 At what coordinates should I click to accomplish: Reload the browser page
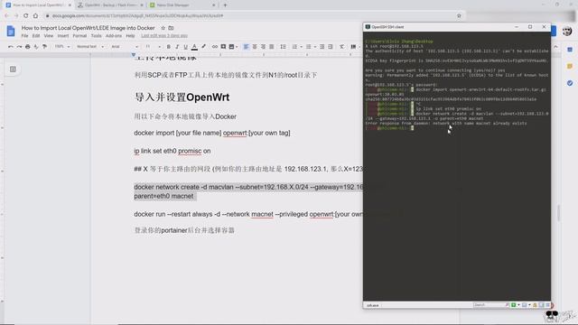coord(26,16)
